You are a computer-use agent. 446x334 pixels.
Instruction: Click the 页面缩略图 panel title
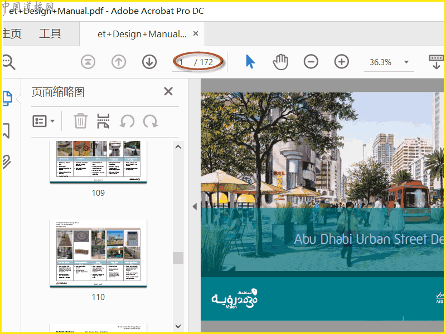(x=58, y=92)
